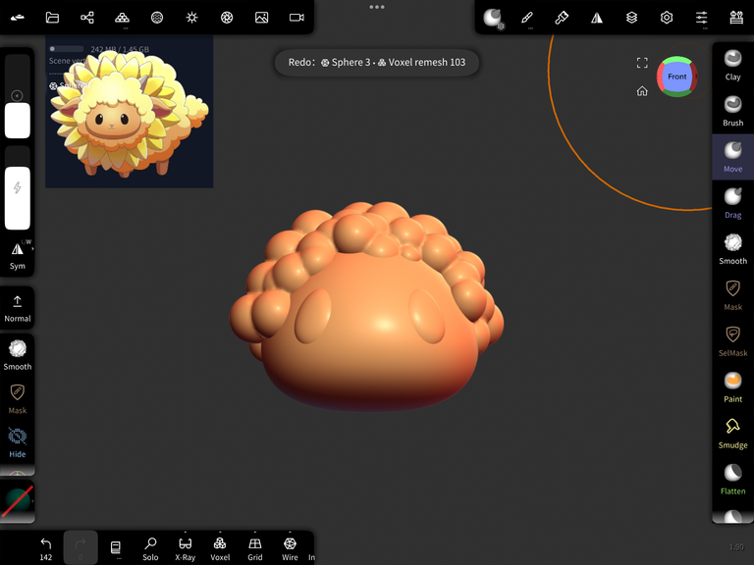Screen dimensions: 754x565
Task: Select the Move tool
Action: coord(732,158)
